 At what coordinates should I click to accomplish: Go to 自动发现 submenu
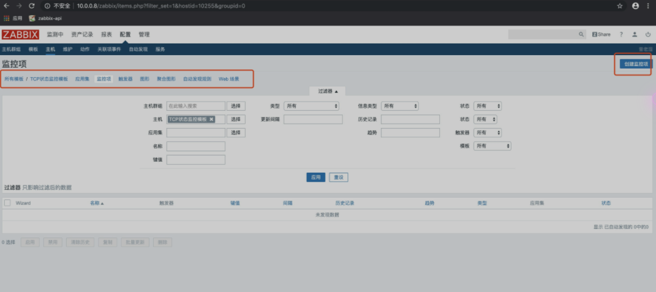tap(138, 49)
